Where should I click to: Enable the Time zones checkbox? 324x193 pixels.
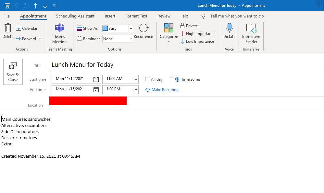(171, 79)
